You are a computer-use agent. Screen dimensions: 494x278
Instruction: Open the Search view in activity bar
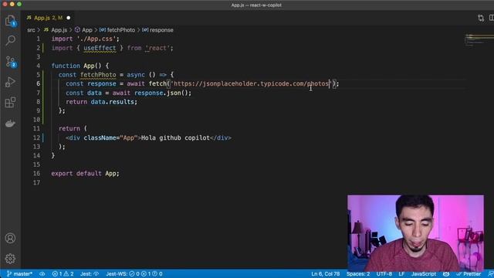[x=10, y=40]
